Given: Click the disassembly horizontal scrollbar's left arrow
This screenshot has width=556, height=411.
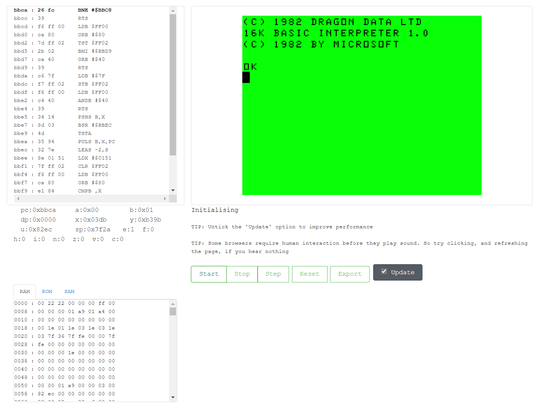Looking at the screenshot, I should pos(18,198).
